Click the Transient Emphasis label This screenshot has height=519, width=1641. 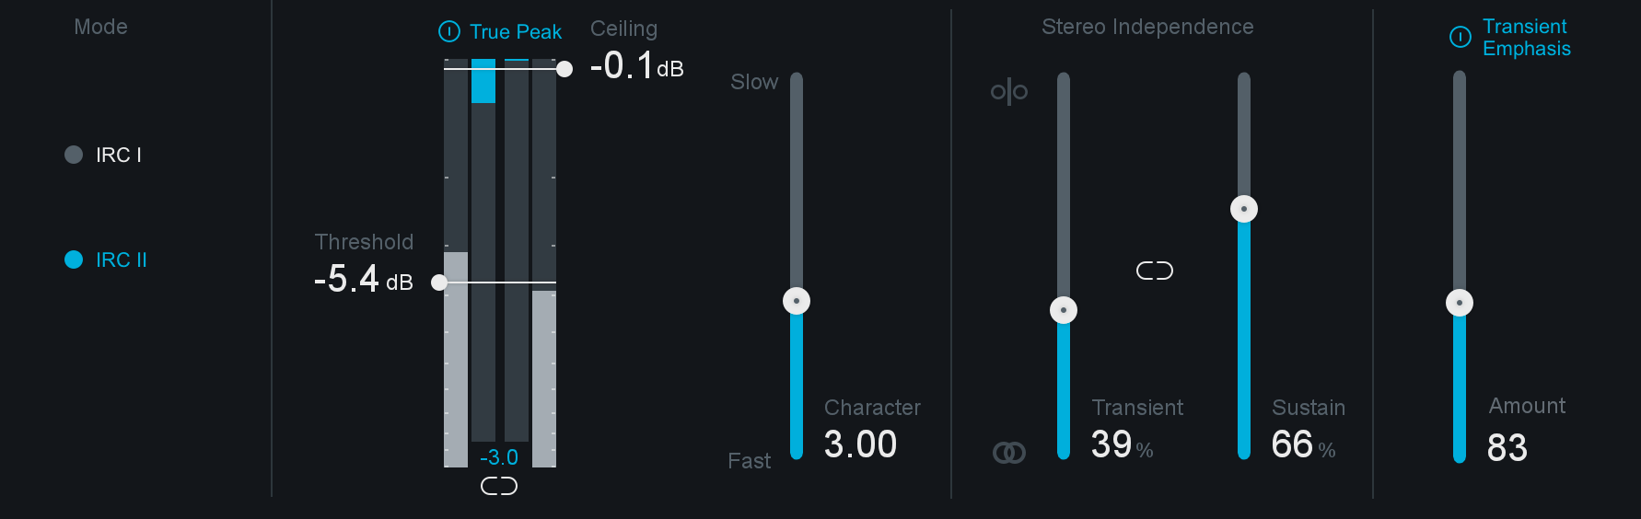1527,38
